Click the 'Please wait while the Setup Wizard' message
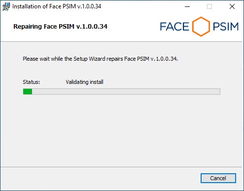 pyautogui.click(x=100, y=59)
